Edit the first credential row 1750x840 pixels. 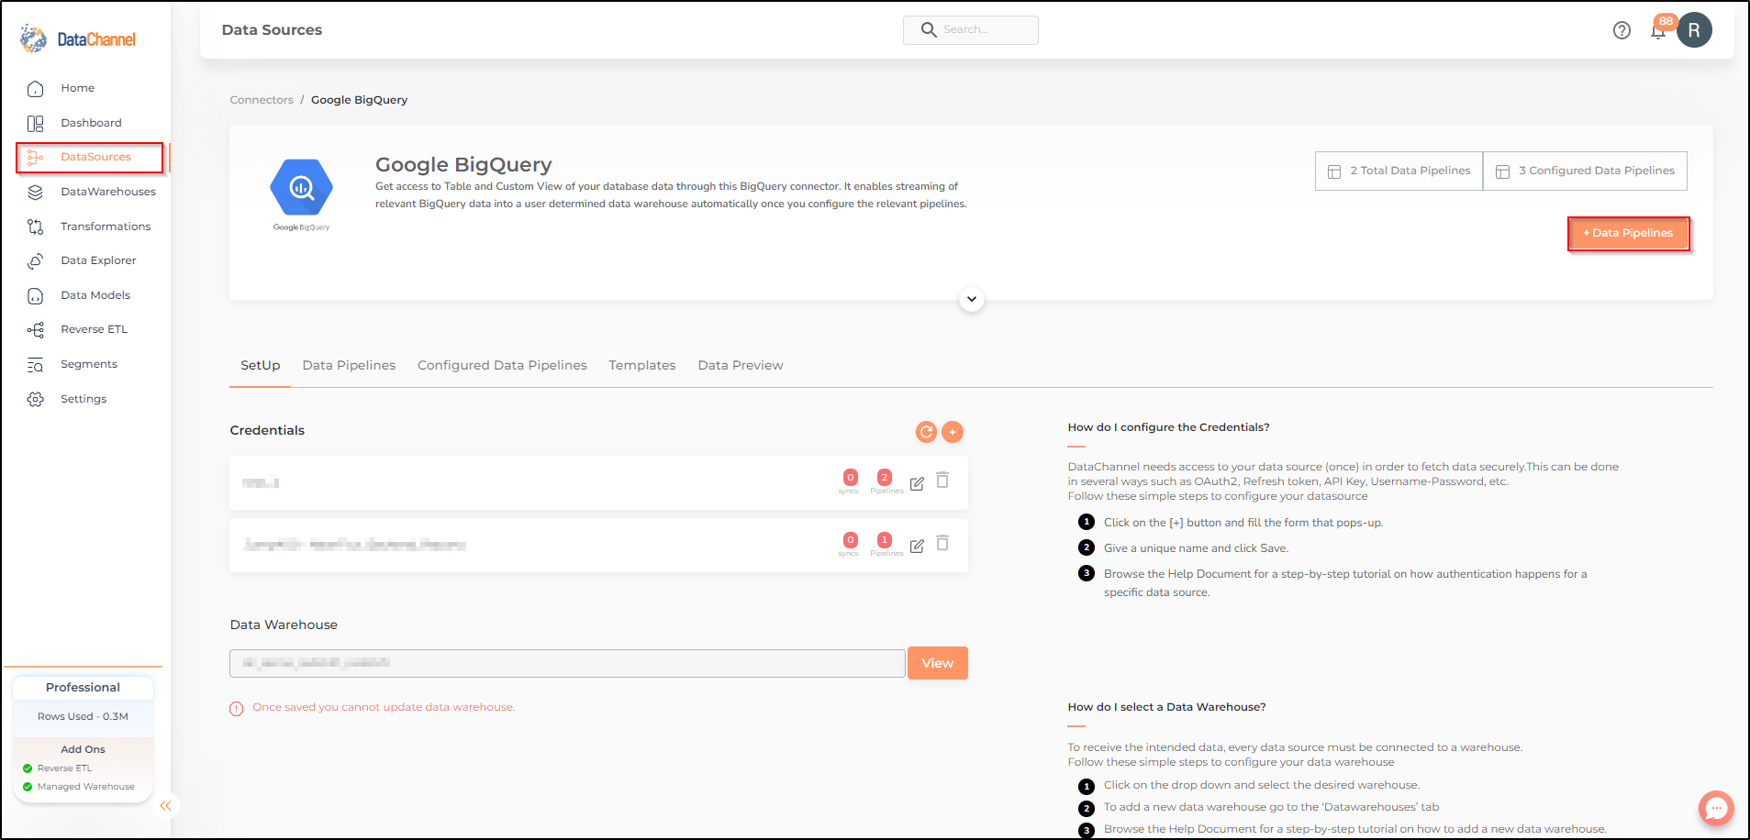(917, 483)
